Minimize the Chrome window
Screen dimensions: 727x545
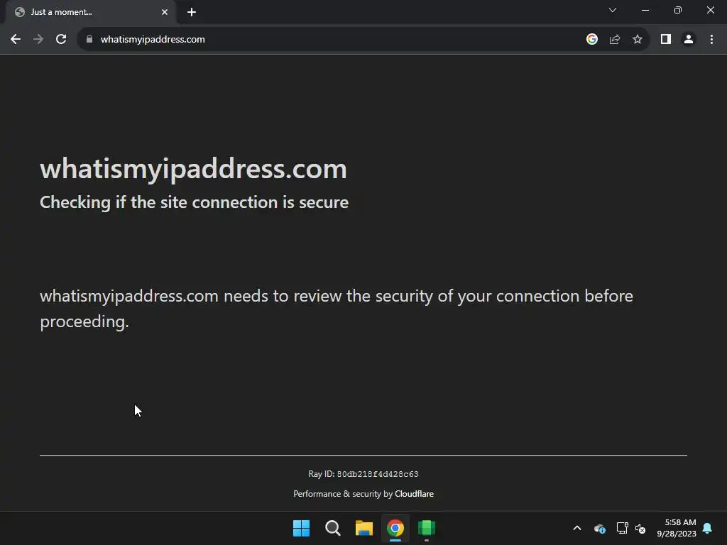pyautogui.click(x=645, y=10)
